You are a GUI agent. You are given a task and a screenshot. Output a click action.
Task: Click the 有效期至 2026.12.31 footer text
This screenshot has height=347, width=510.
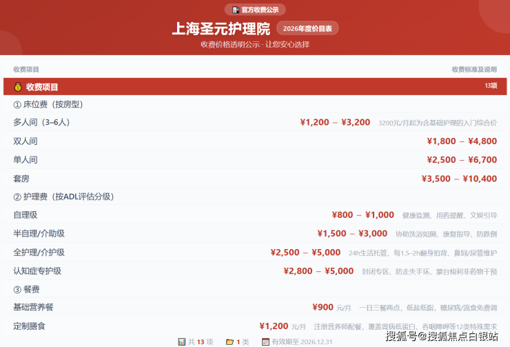tap(302, 341)
